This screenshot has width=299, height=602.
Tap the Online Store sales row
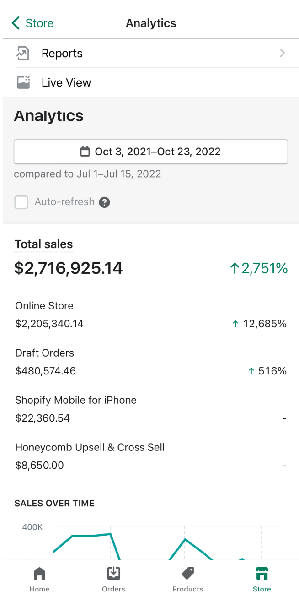click(x=151, y=315)
